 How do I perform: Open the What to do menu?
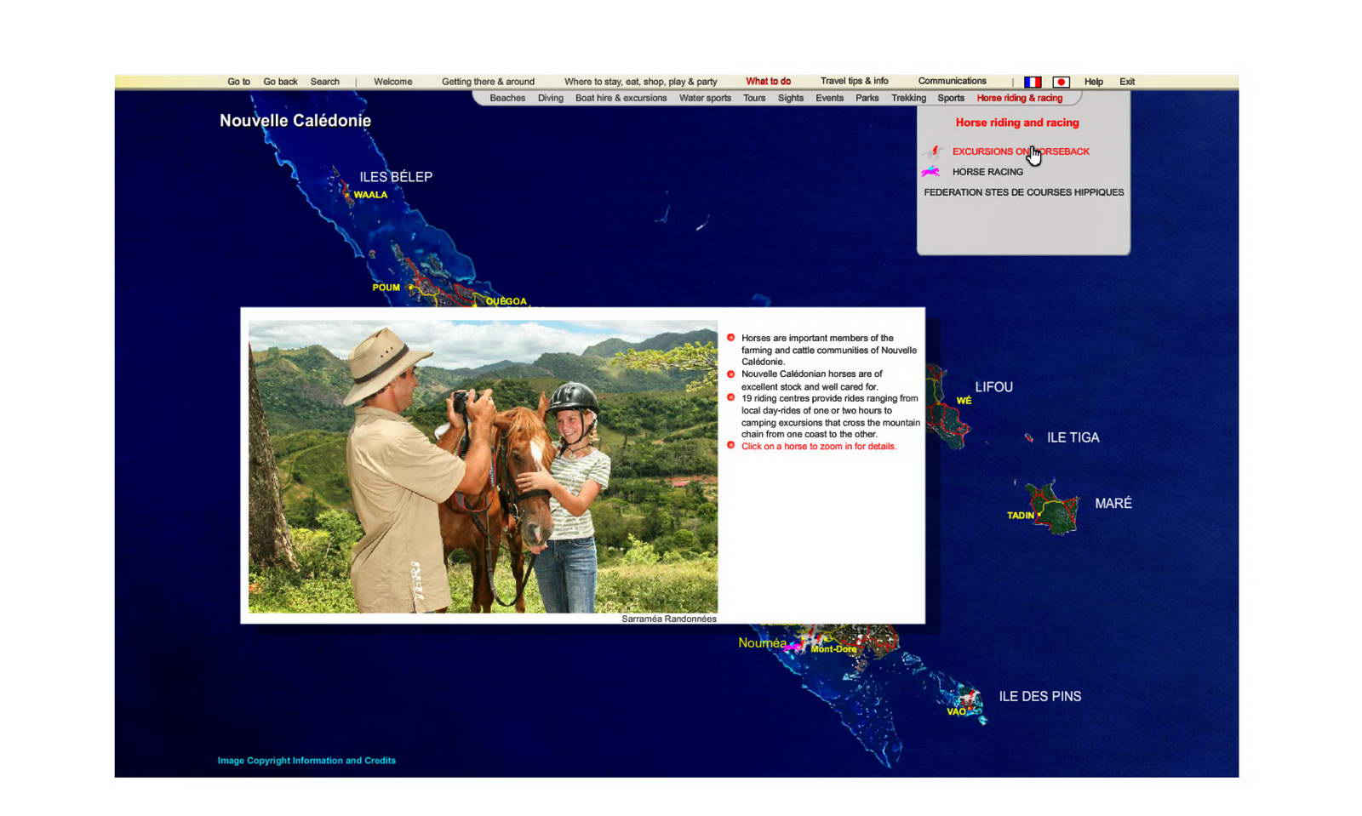(x=768, y=81)
